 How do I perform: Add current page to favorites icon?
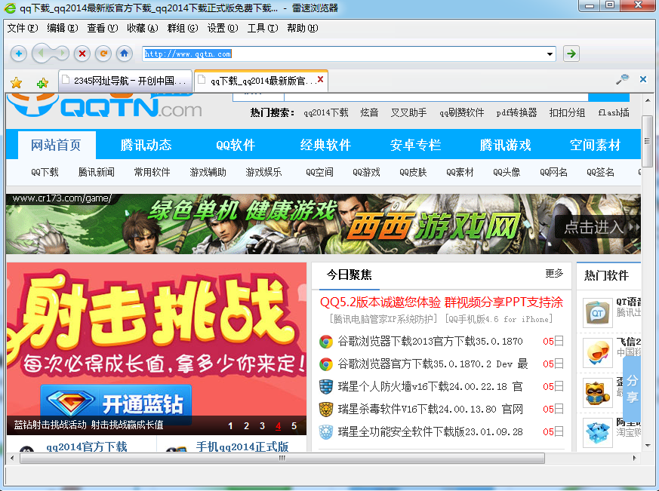click(42, 82)
